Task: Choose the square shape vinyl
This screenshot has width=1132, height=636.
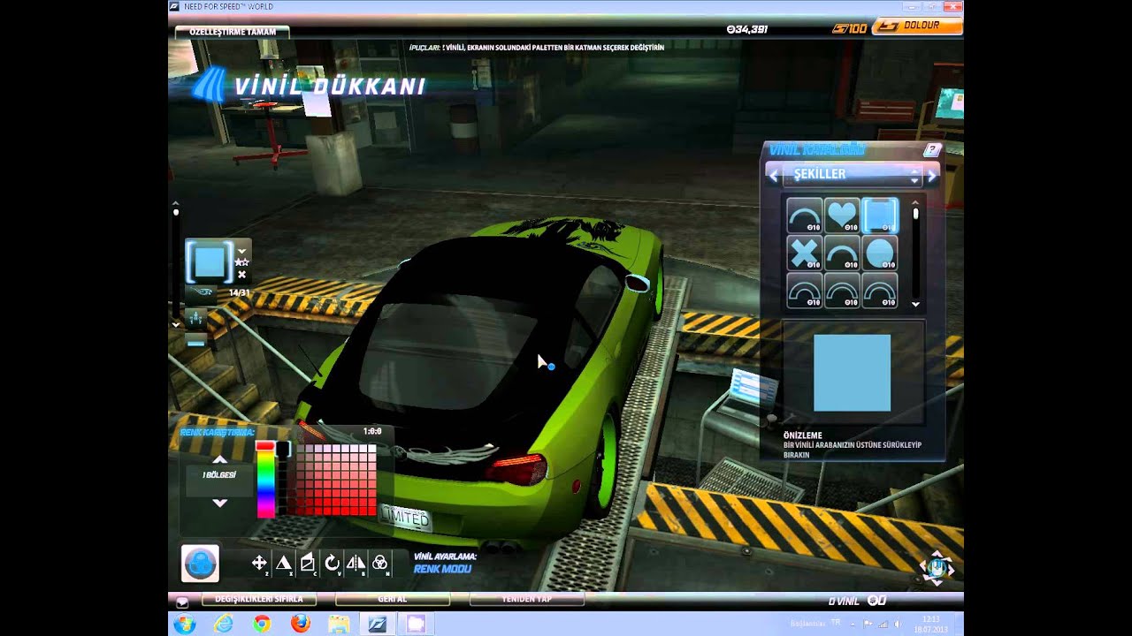Action: [880, 215]
